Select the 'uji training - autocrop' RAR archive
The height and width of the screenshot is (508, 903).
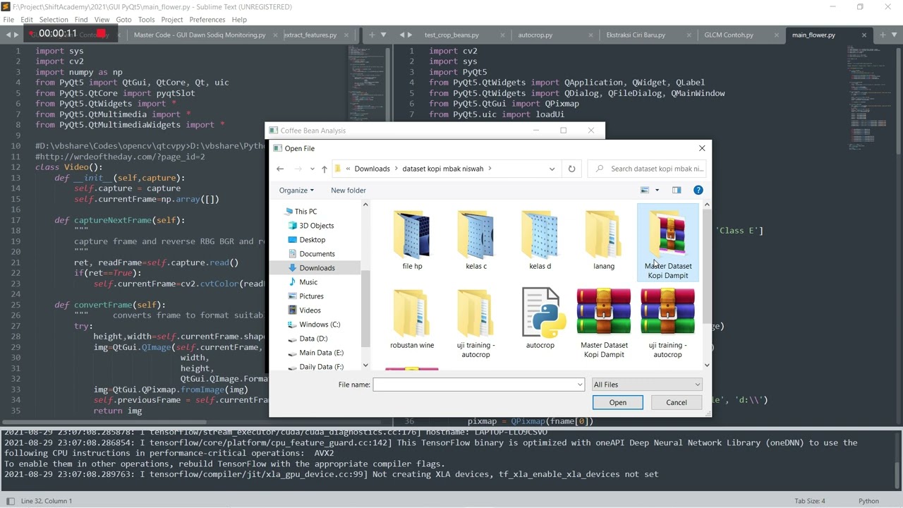click(x=667, y=313)
